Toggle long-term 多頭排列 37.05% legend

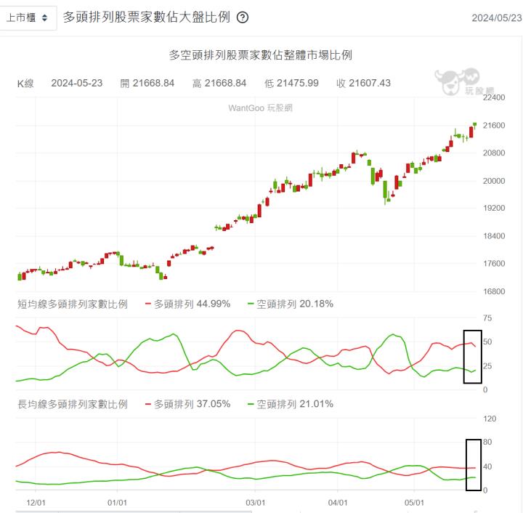click(188, 404)
